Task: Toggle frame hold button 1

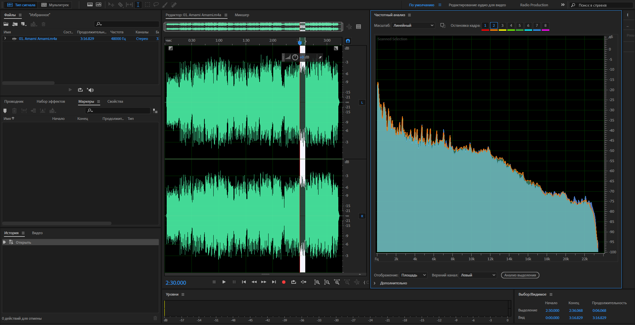Action: click(x=485, y=25)
